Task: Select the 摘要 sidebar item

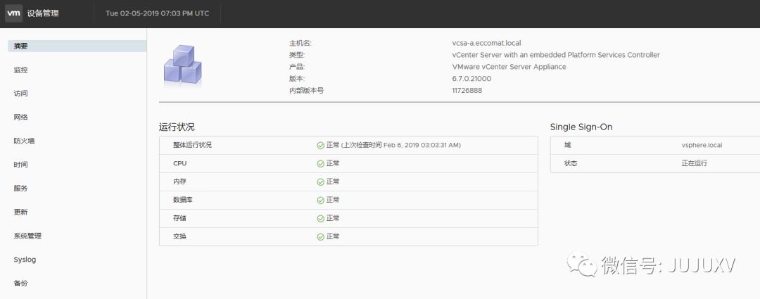Action: (x=77, y=46)
